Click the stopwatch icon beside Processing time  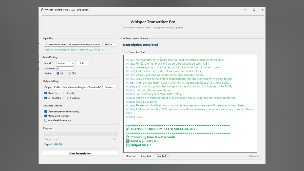click(x=128, y=137)
